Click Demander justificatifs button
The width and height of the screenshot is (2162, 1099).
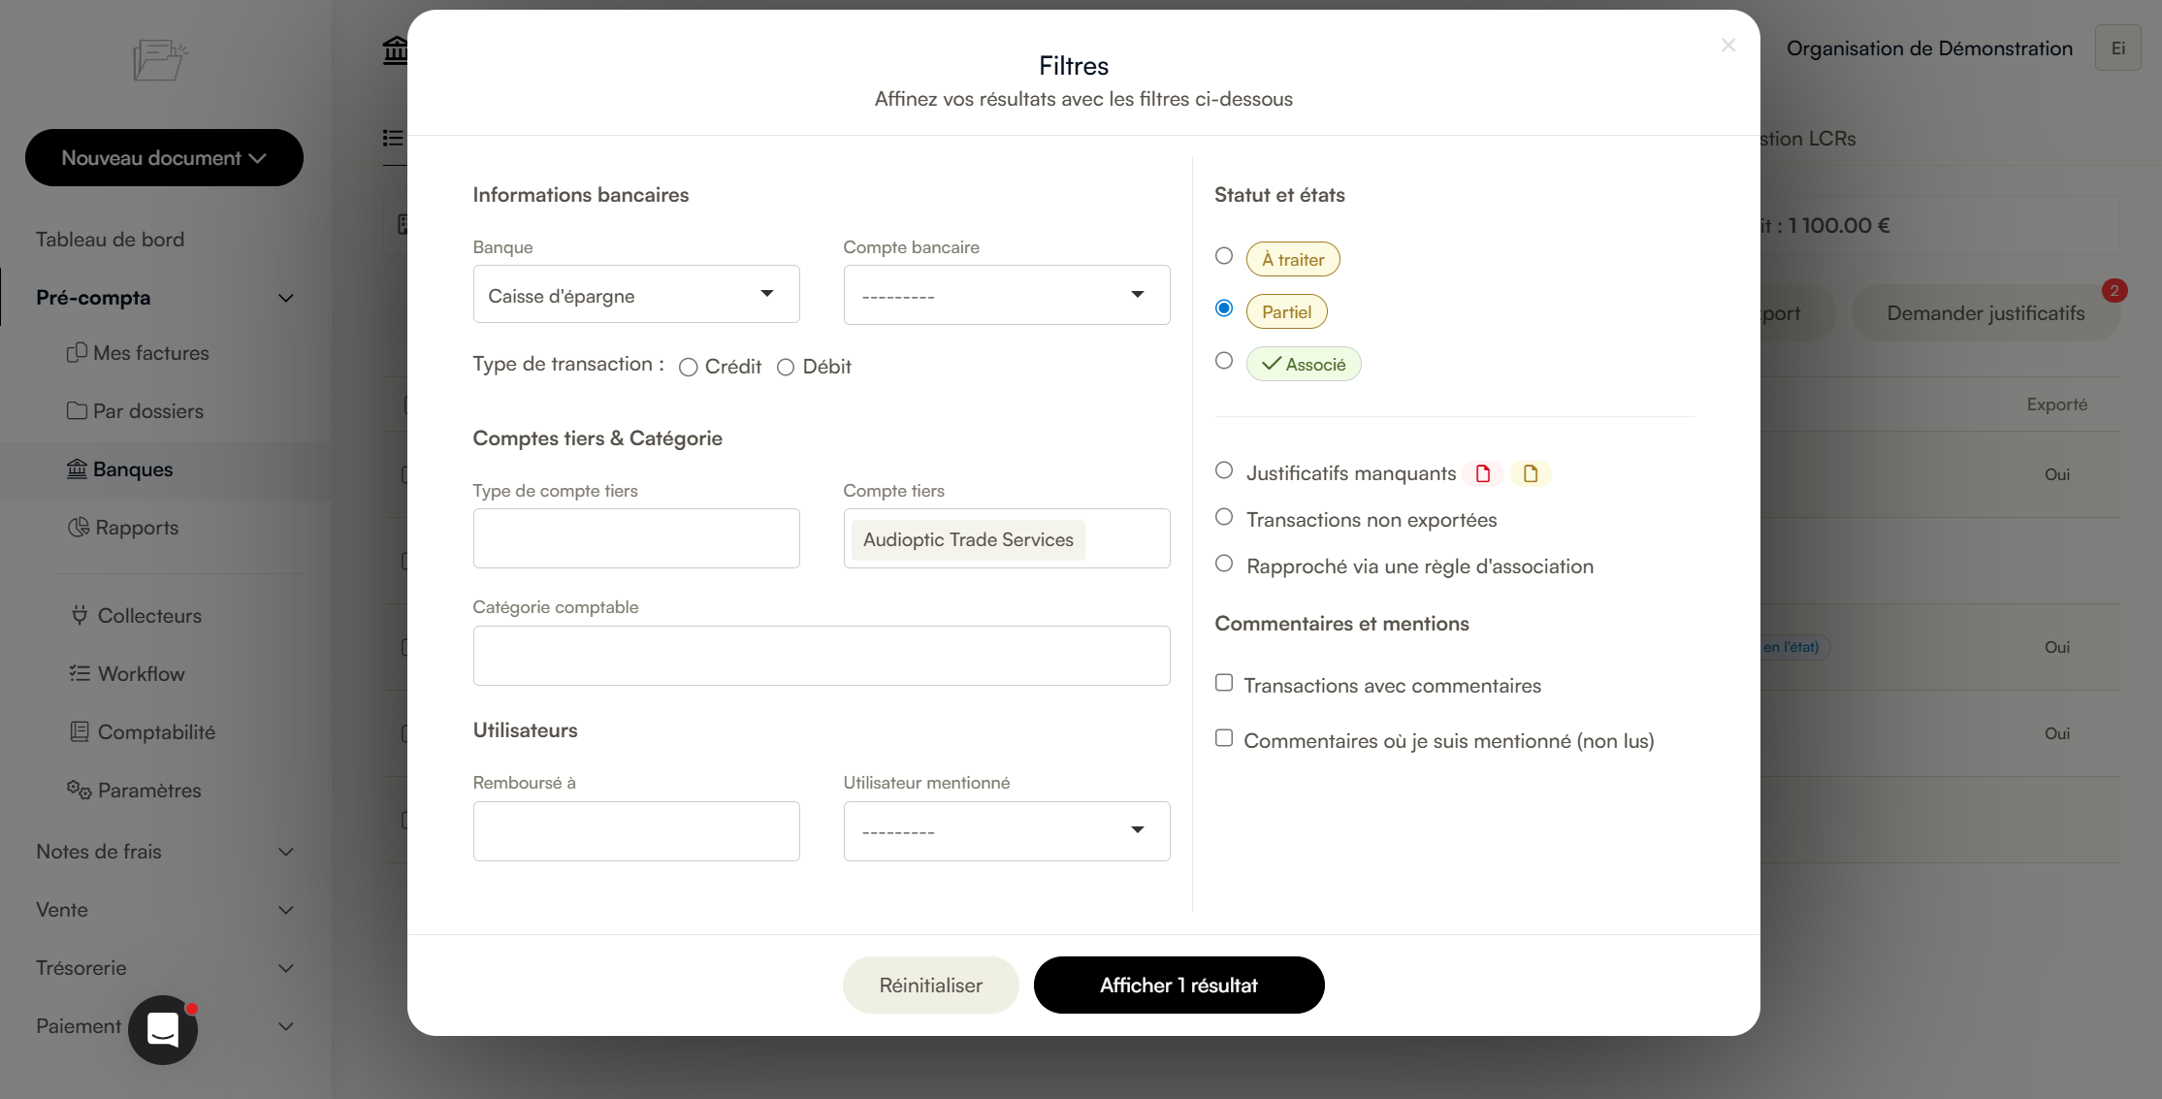coord(1985,312)
